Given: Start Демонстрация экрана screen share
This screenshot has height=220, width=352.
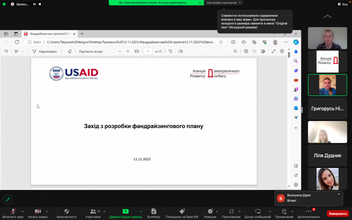Looking at the screenshot, I should 125,213.
